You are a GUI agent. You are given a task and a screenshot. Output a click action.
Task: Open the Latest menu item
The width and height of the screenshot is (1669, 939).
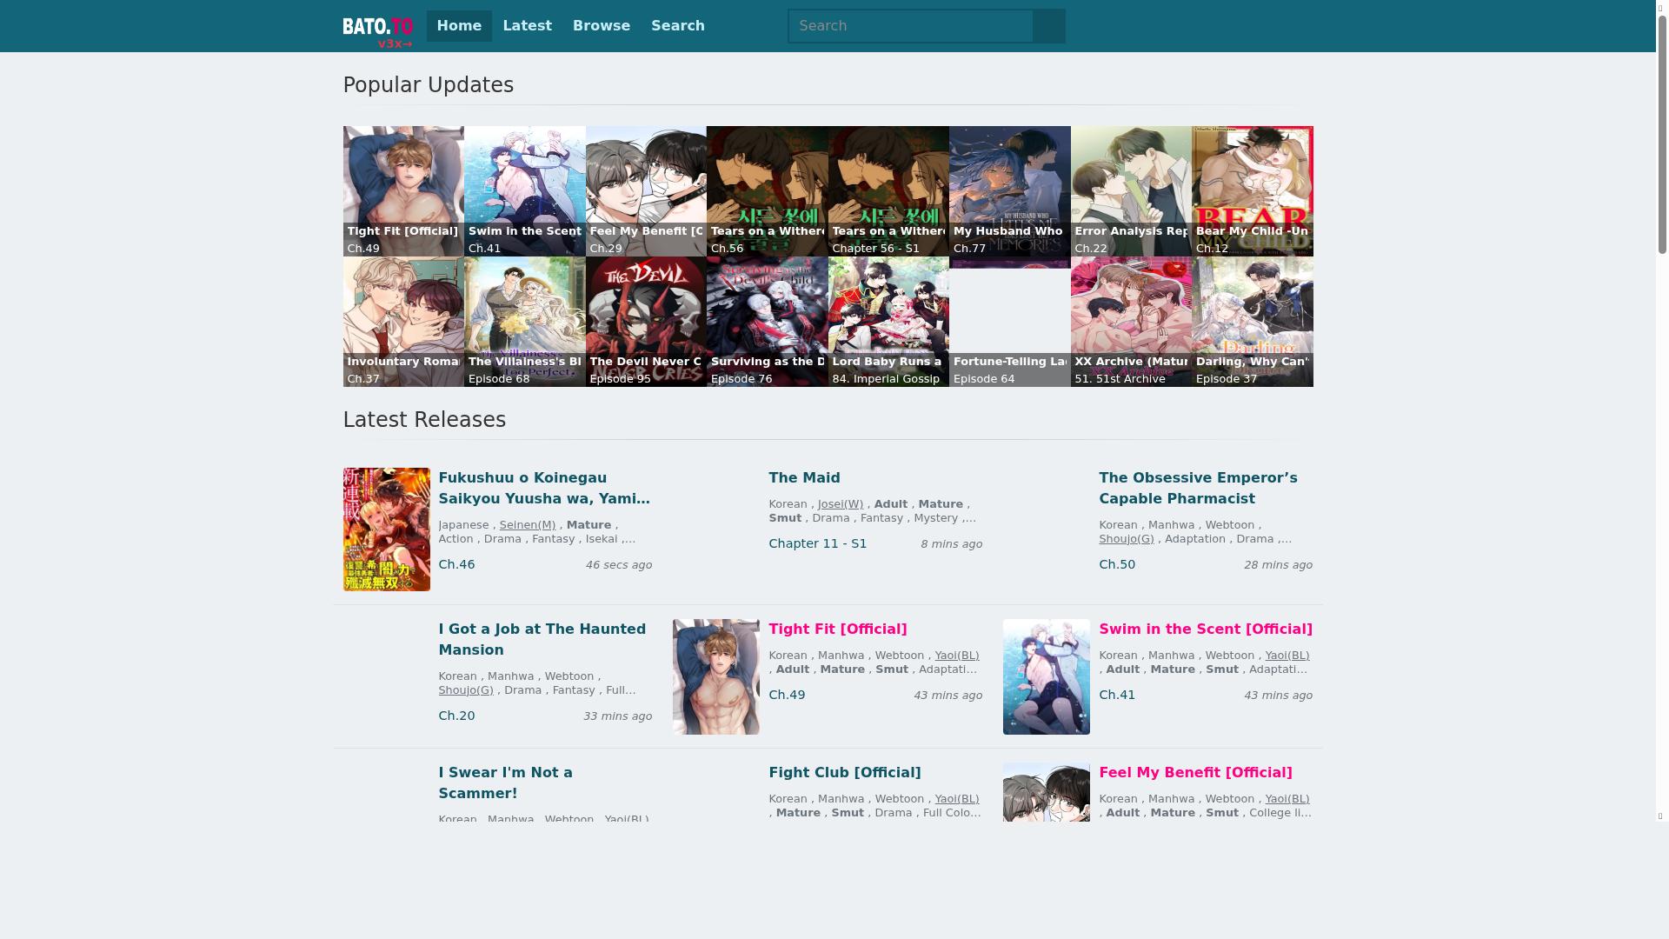527,26
